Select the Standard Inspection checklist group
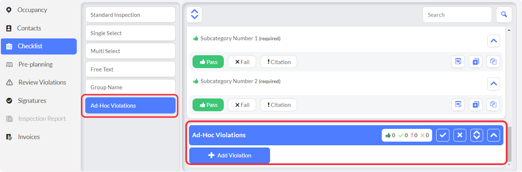Image resolution: width=522 pixels, height=172 pixels. pos(130,15)
